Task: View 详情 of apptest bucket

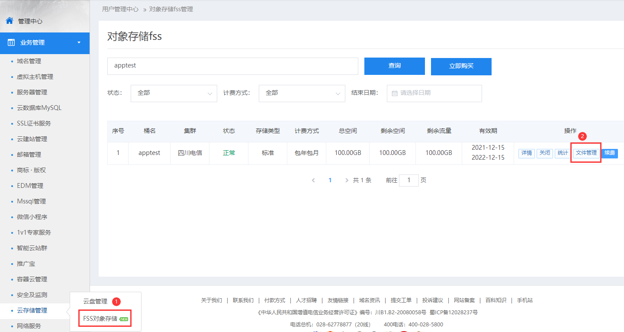Action: pyautogui.click(x=526, y=153)
